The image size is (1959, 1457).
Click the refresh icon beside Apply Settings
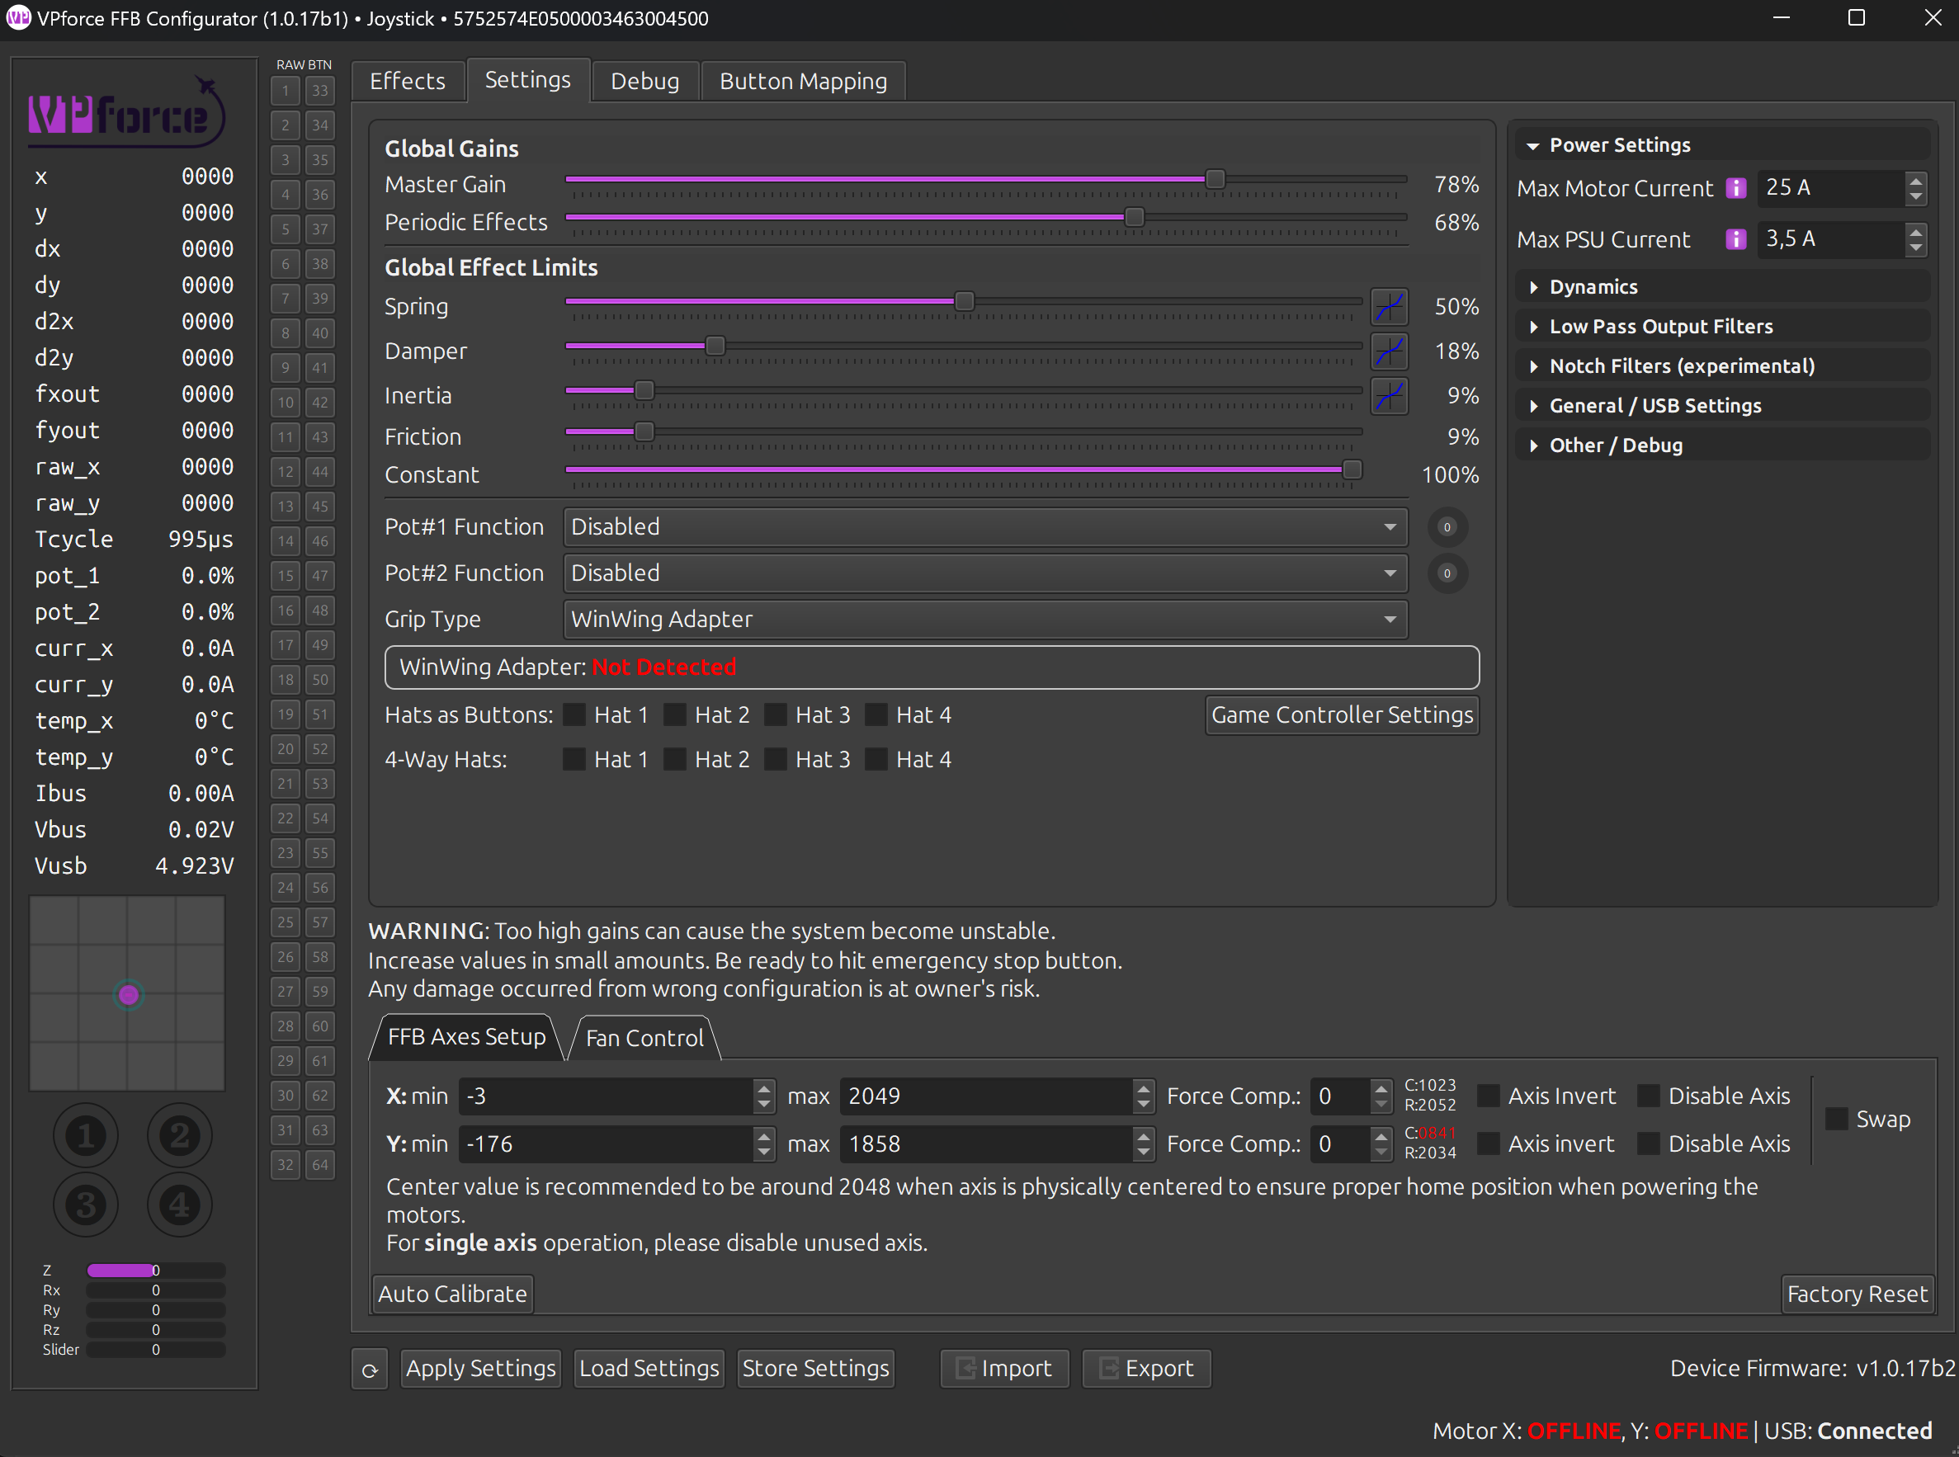pyautogui.click(x=370, y=1370)
